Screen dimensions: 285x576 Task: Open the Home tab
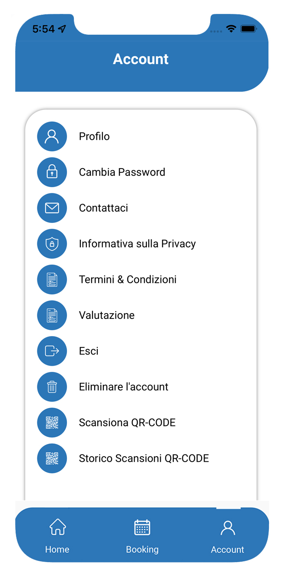coord(57,536)
